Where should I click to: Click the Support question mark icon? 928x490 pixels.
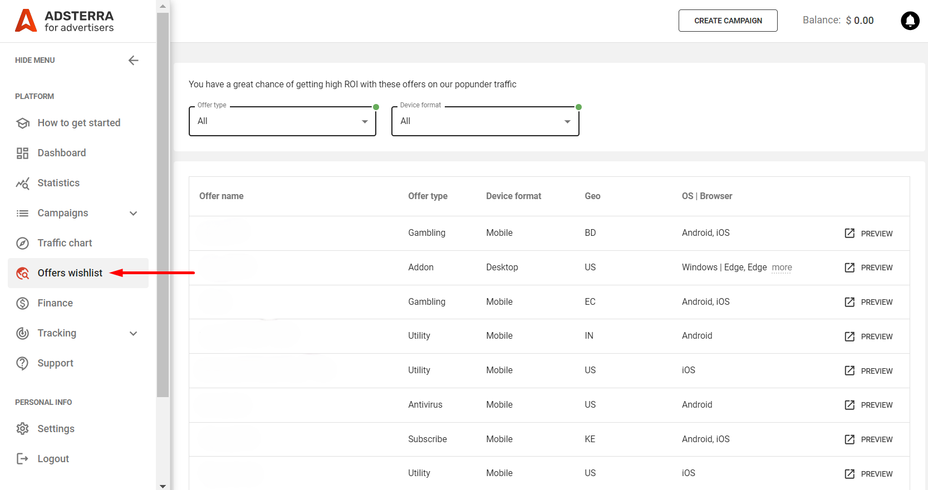tap(22, 363)
